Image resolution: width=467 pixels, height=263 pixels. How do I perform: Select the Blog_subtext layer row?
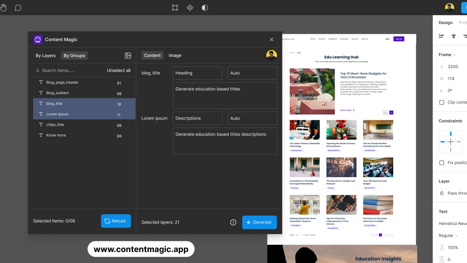tap(84, 93)
